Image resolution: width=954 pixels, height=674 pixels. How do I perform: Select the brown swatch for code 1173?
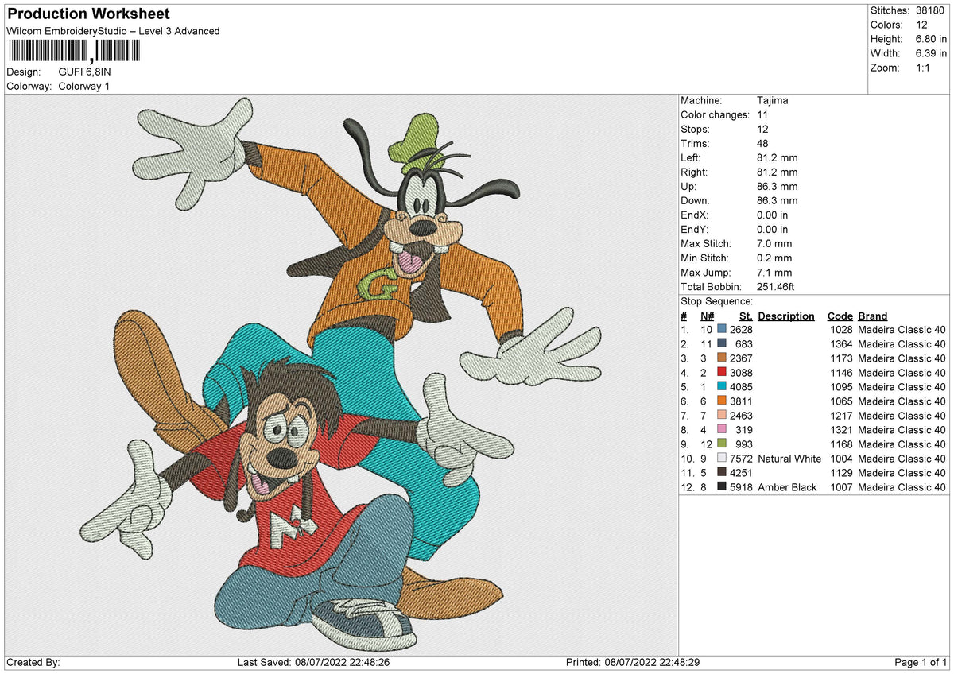pos(722,358)
